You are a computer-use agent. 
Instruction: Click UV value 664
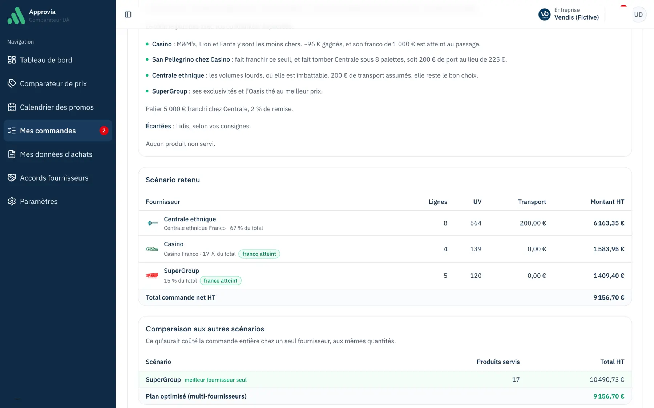click(x=476, y=223)
